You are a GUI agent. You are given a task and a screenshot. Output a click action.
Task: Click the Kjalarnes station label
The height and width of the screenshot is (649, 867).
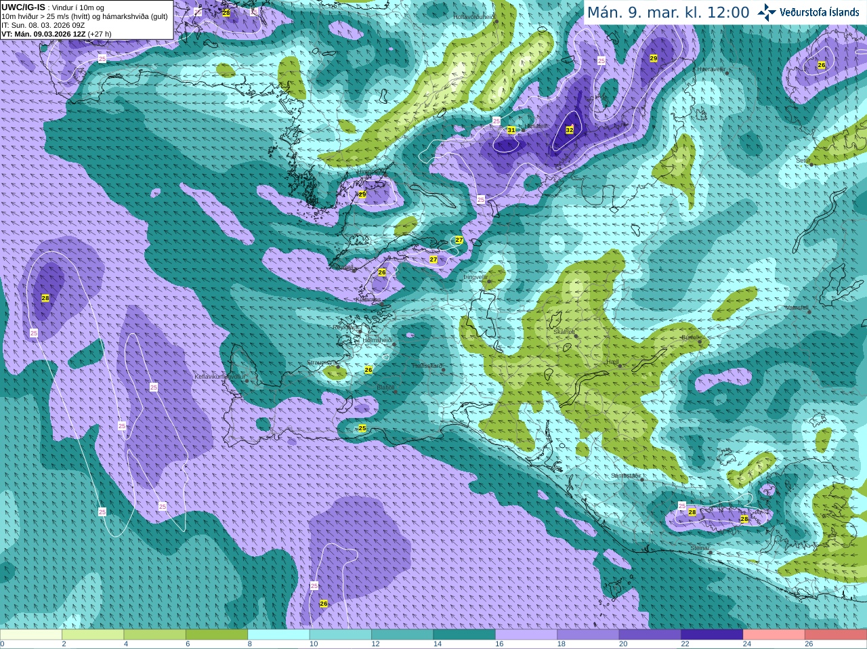tap(368, 299)
